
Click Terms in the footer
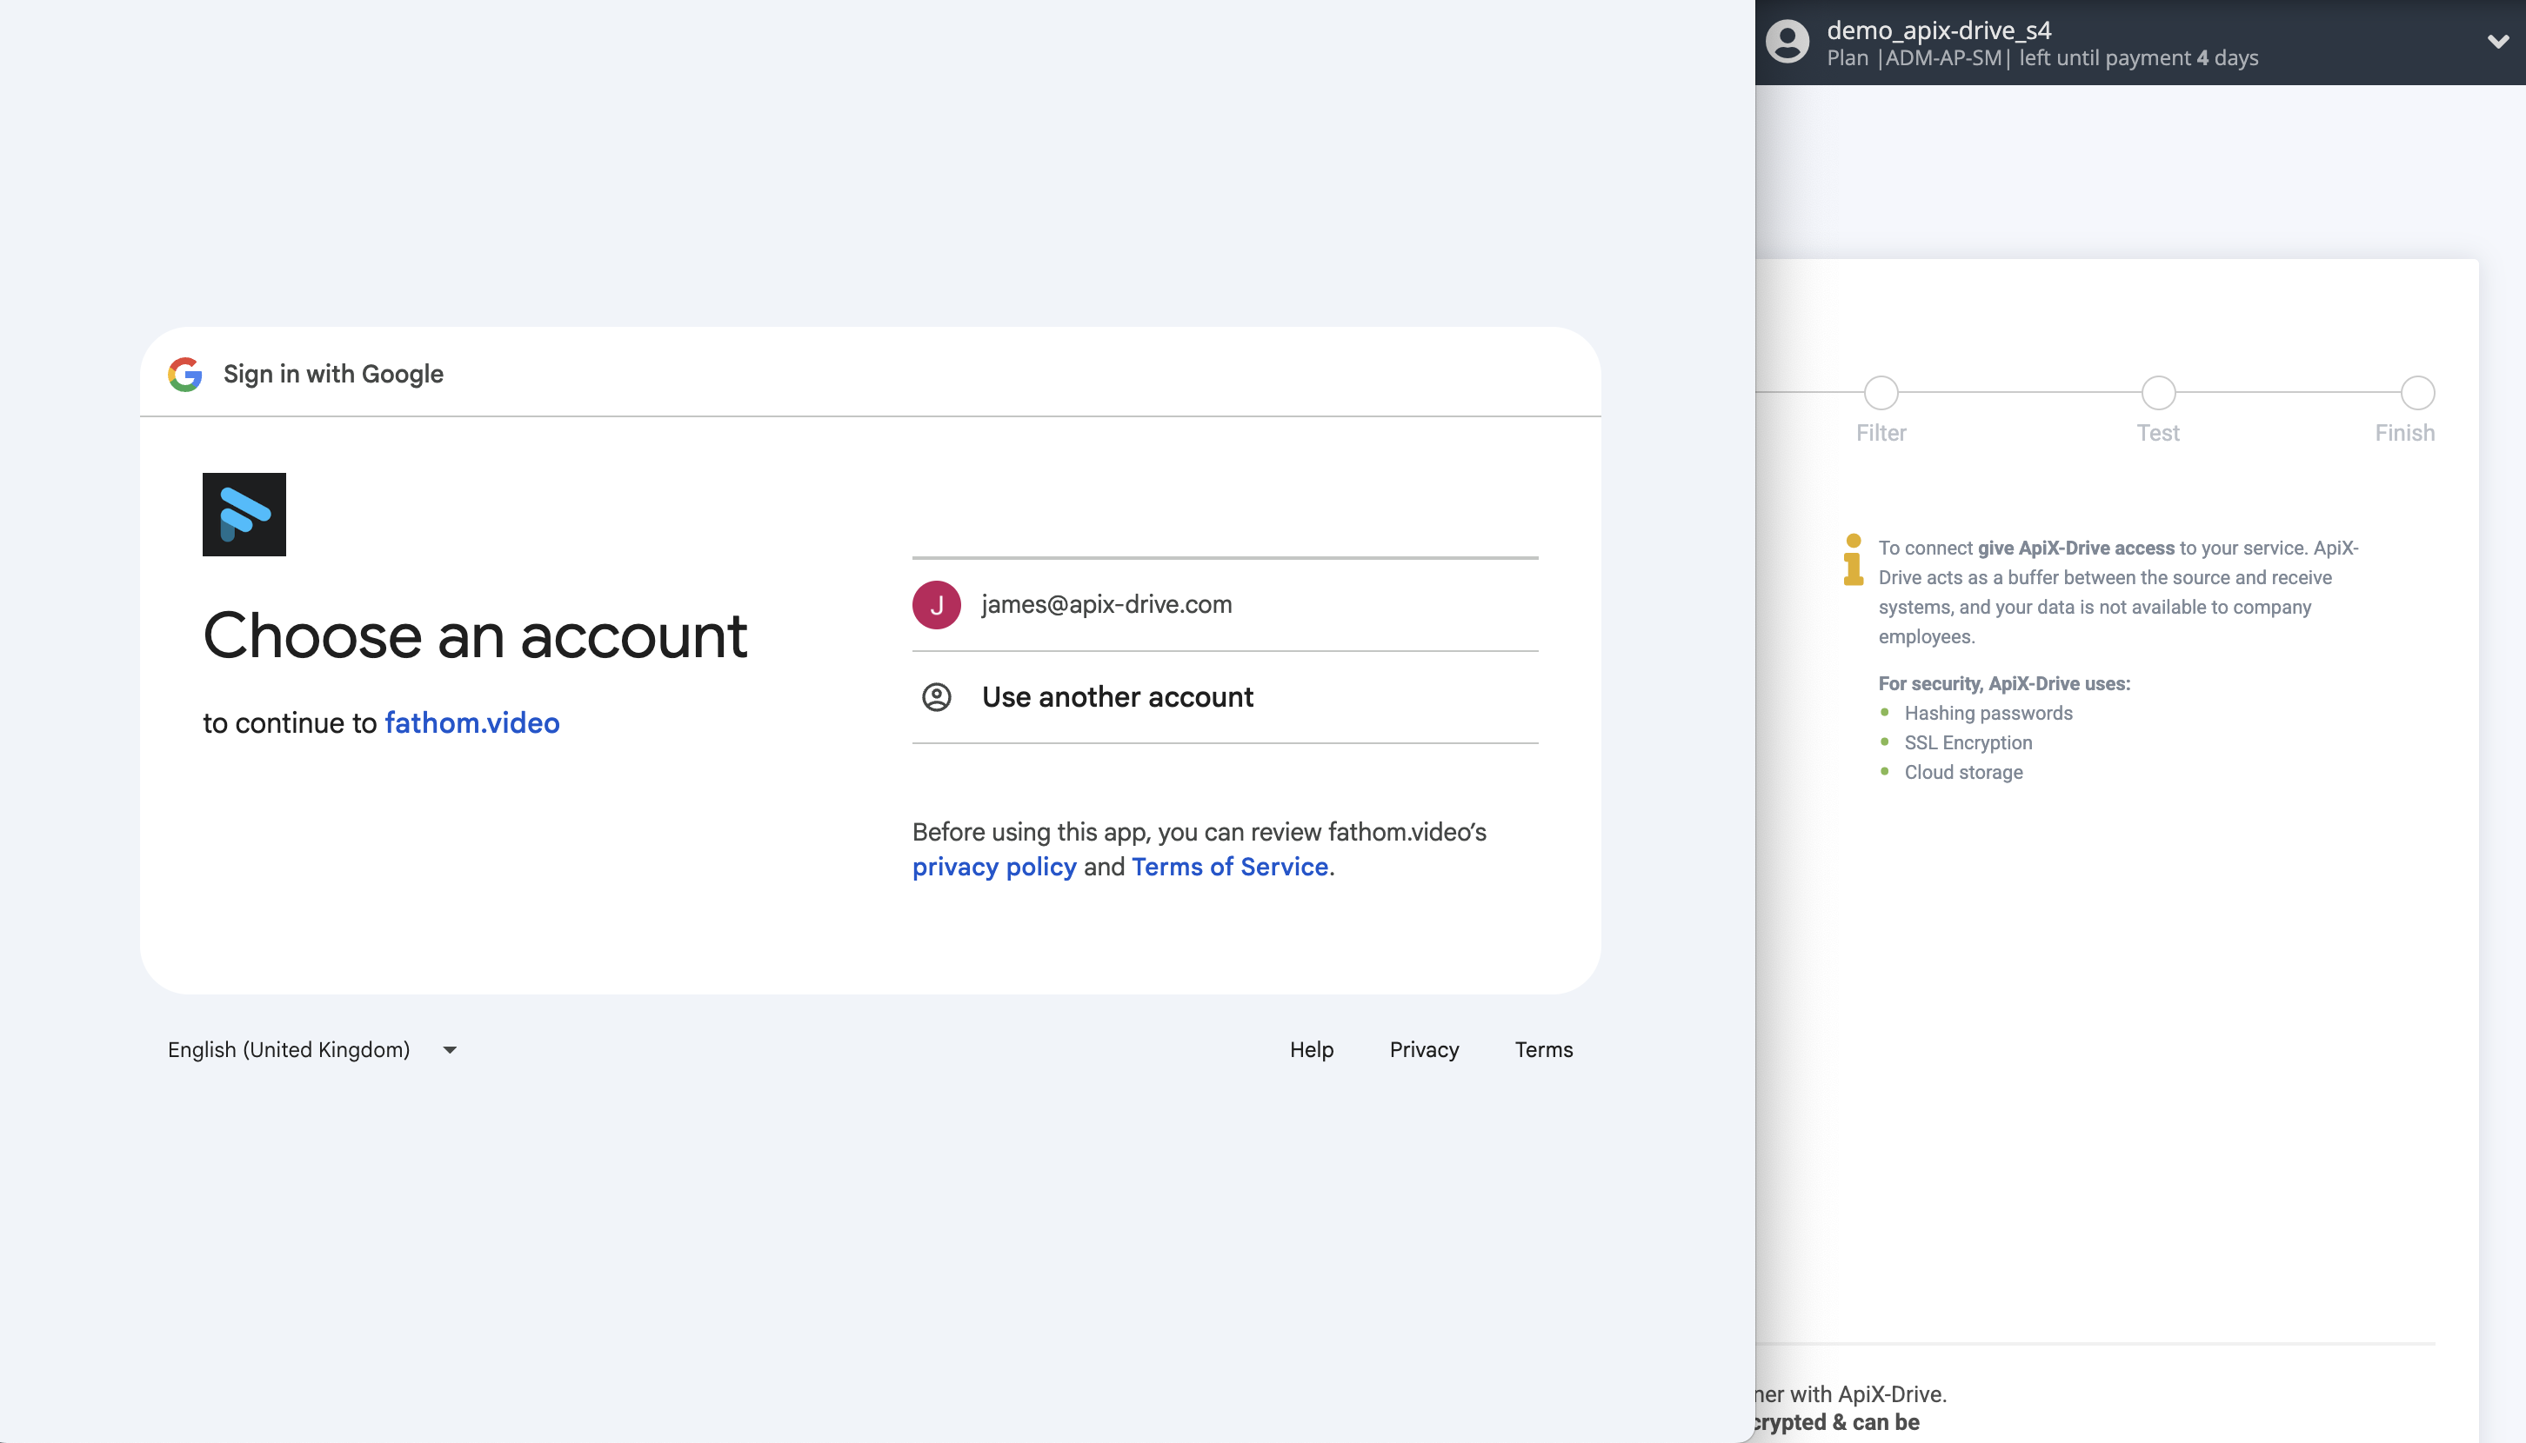[x=1543, y=1049]
